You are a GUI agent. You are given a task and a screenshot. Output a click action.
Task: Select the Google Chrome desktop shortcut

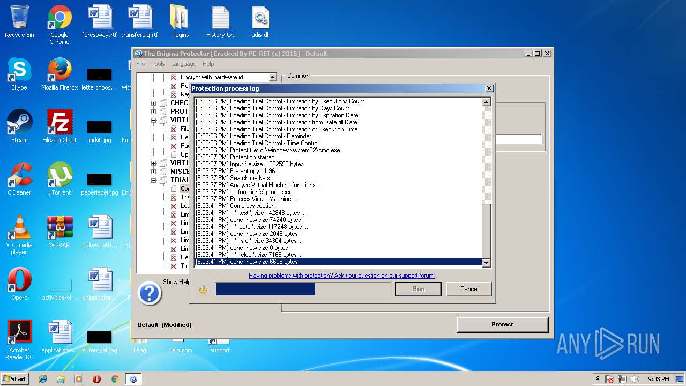(59, 25)
